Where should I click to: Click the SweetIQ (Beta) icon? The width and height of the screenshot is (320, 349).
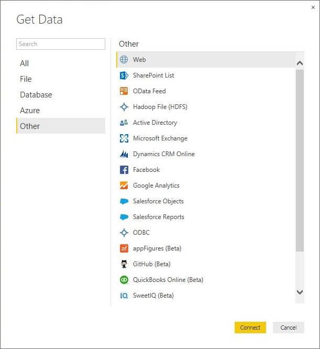(x=124, y=296)
